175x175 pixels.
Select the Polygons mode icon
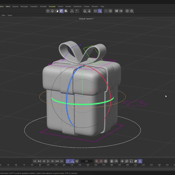[x=57, y=11]
